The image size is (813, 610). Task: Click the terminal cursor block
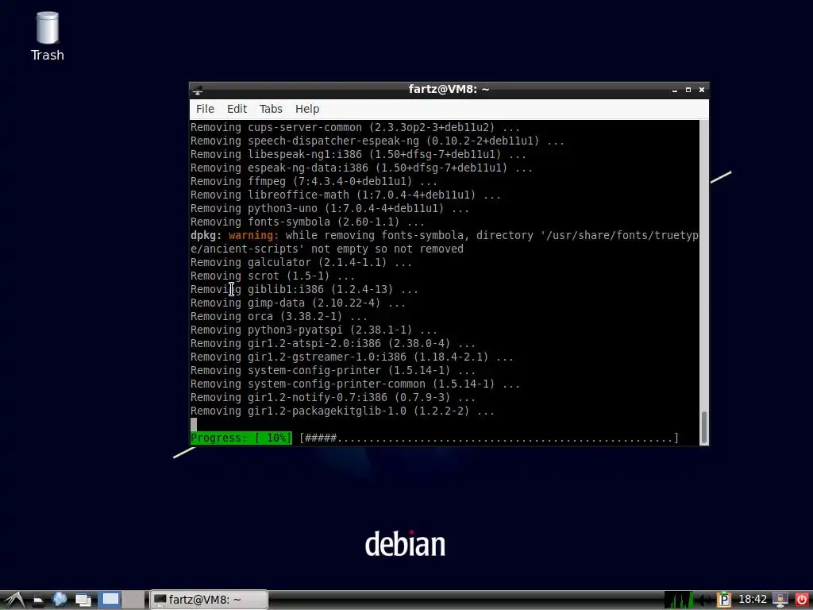pyautogui.click(x=194, y=424)
